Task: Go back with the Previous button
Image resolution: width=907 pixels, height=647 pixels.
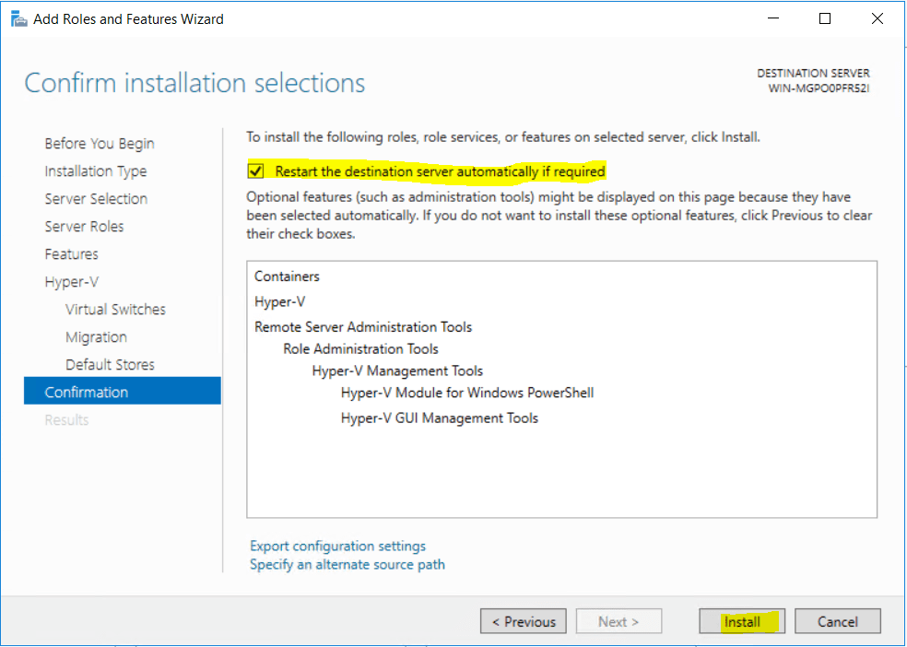Action: 523,621
